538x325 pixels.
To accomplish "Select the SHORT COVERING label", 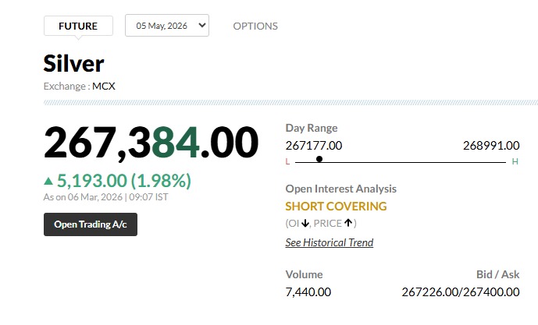I will (336, 207).
